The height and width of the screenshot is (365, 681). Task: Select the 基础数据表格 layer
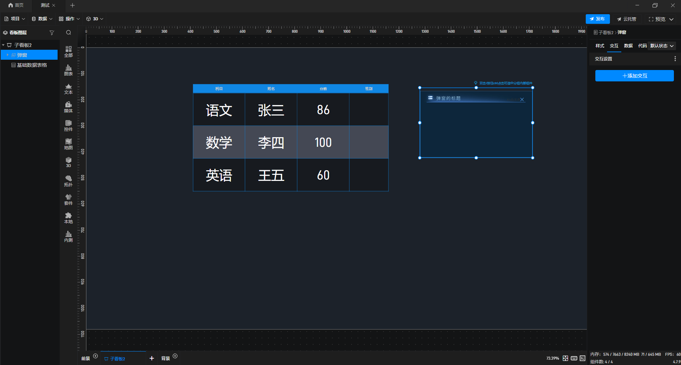pos(29,65)
